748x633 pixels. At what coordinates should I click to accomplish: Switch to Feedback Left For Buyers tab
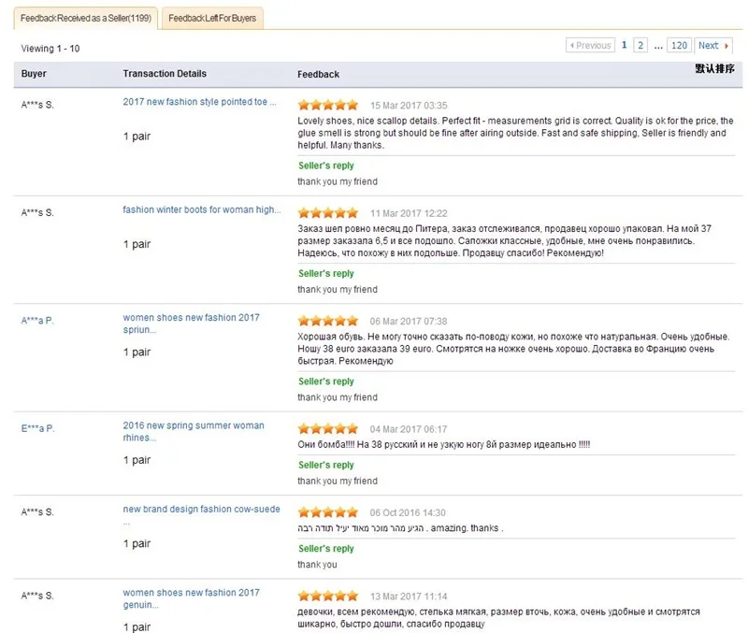212,18
